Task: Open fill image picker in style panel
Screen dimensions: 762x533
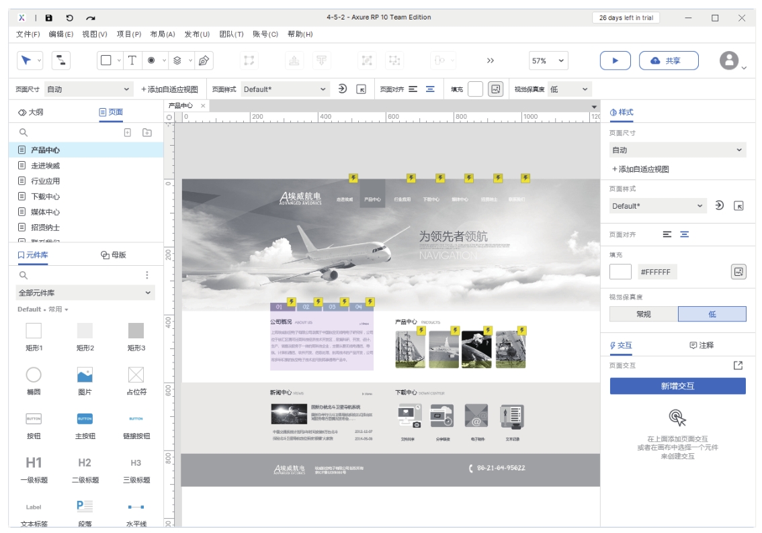Action: point(738,272)
